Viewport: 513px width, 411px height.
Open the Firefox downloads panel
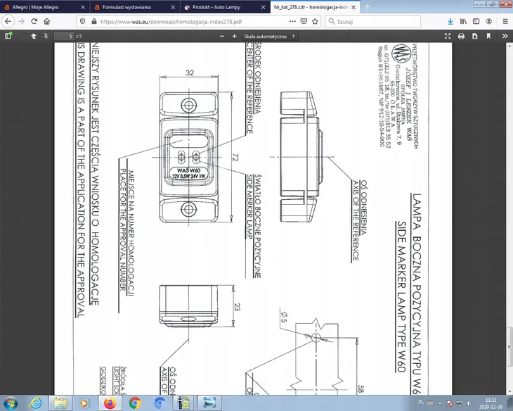point(450,21)
